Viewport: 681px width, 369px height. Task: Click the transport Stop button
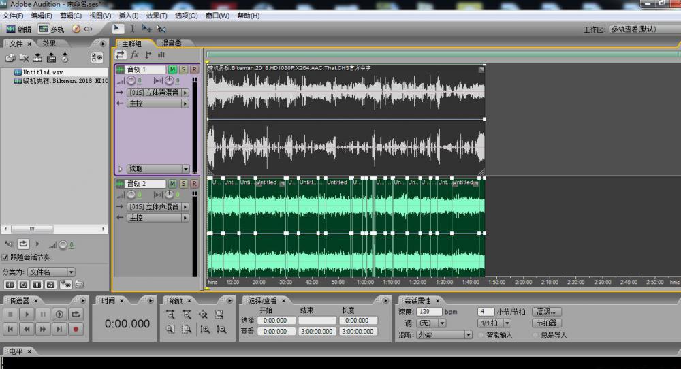[x=10, y=314]
